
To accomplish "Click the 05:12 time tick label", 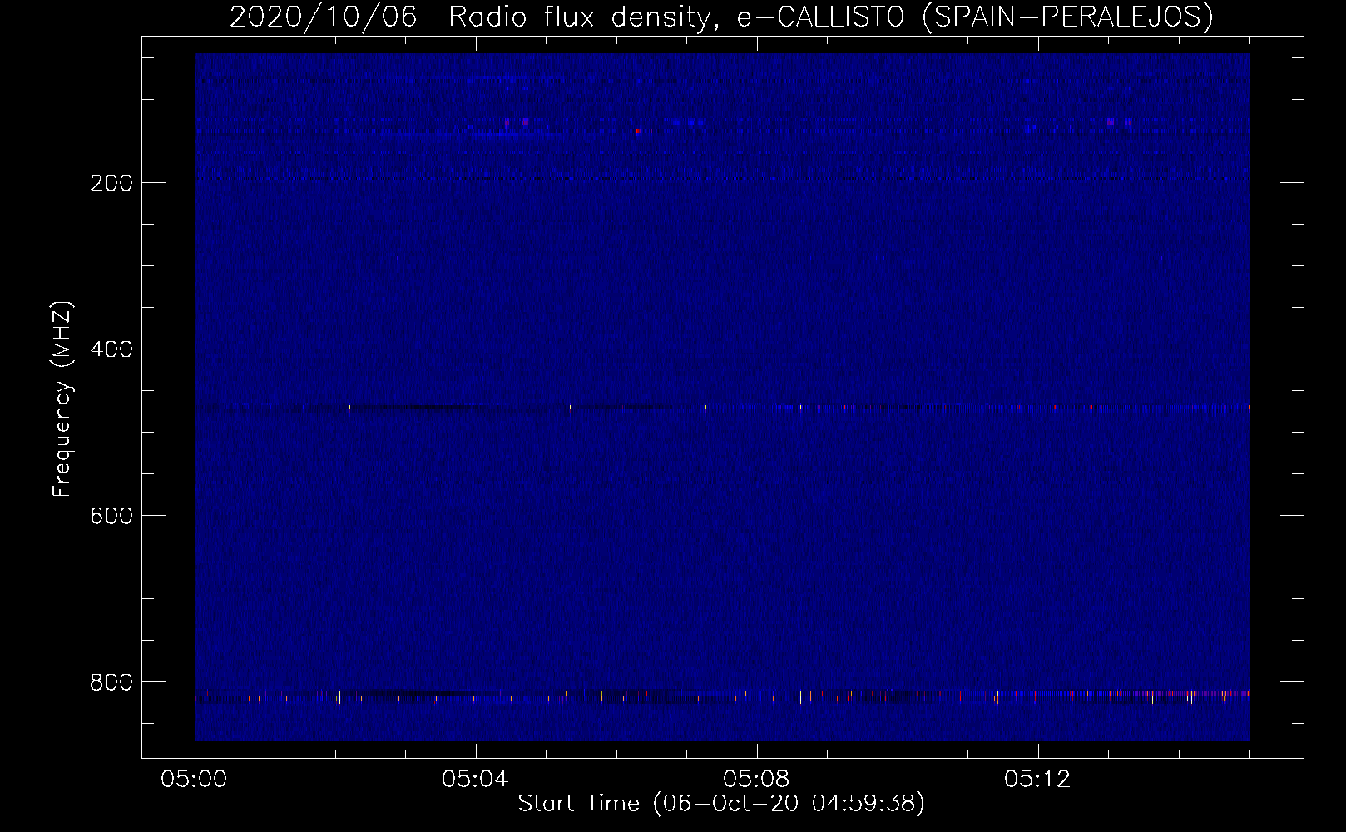I will (x=1037, y=780).
